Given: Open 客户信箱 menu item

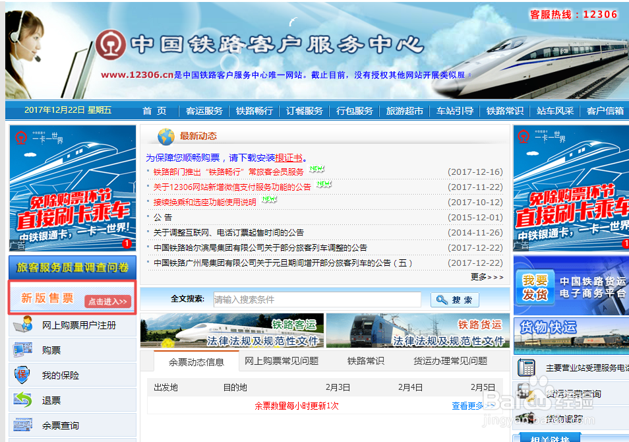Looking at the screenshot, I should 605,111.
